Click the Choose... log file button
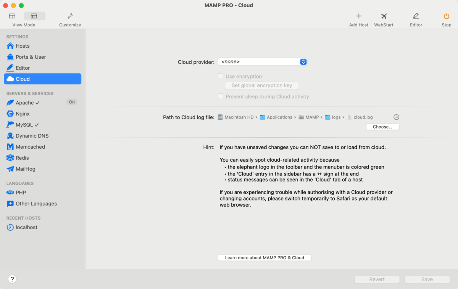Viewport: 458px width, 289px height. coord(382,127)
